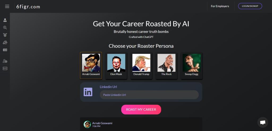Select Arnab Goswami roaster persona
This screenshot has width=272, height=131.
pyautogui.click(x=91, y=66)
